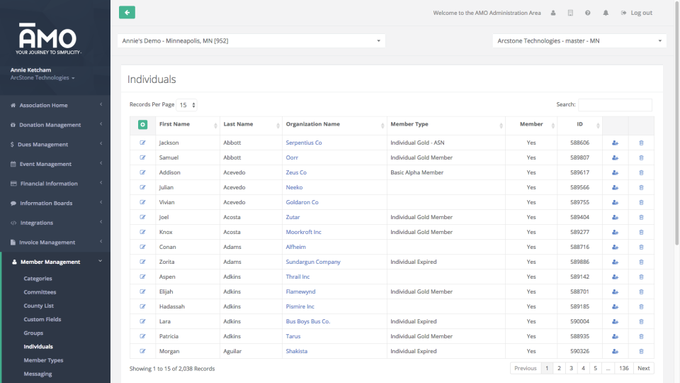The width and height of the screenshot is (680, 383).
Task: Click the Search input field
Action: [x=615, y=105]
